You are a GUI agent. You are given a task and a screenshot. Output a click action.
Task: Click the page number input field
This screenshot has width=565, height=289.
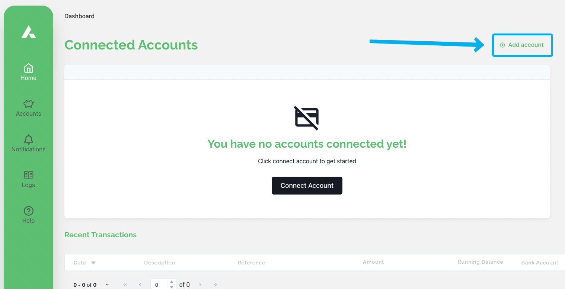click(x=159, y=285)
